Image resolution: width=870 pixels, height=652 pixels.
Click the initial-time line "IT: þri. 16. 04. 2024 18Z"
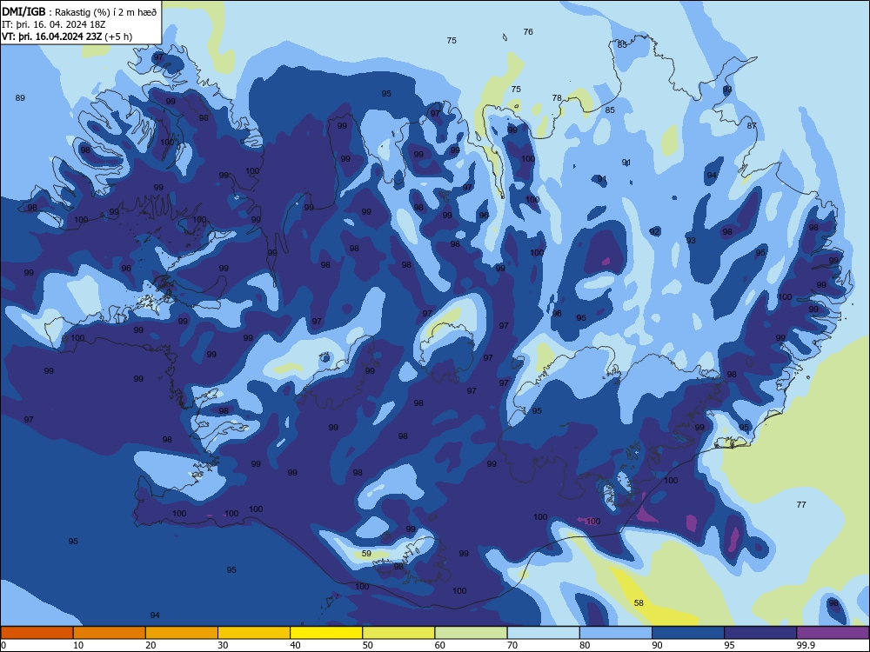coord(54,24)
